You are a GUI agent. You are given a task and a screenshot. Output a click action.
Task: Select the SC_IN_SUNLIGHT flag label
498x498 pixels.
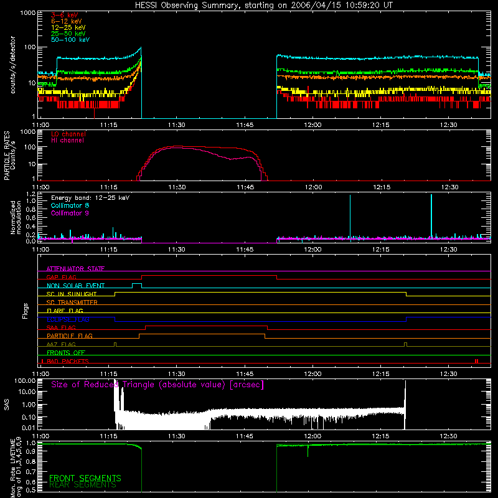pyautogui.click(x=72, y=294)
